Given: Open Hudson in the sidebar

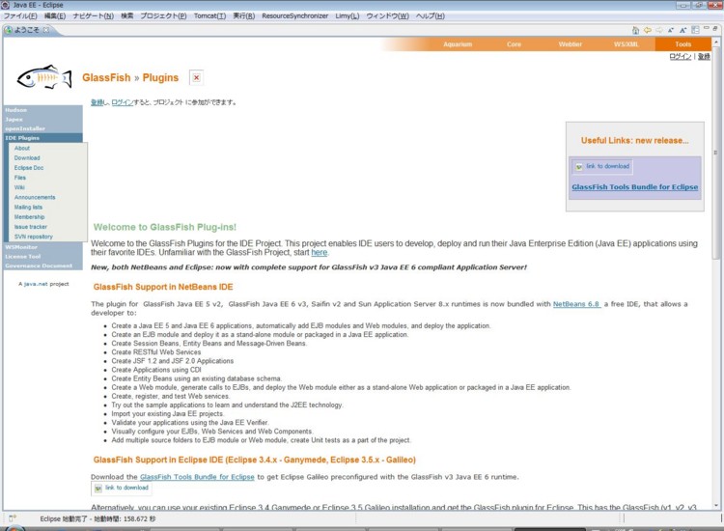Looking at the screenshot, I should [15, 110].
